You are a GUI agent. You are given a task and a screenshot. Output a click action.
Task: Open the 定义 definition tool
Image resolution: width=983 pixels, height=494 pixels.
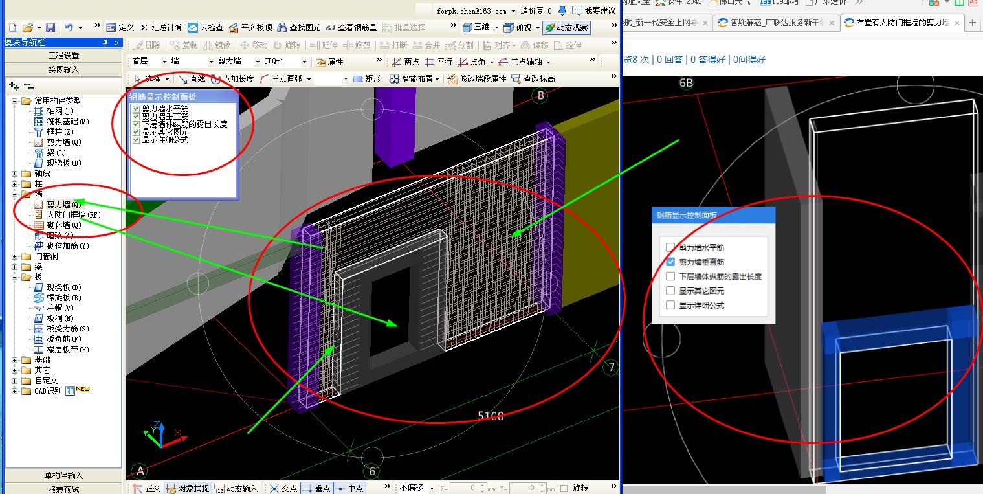tap(120, 28)
